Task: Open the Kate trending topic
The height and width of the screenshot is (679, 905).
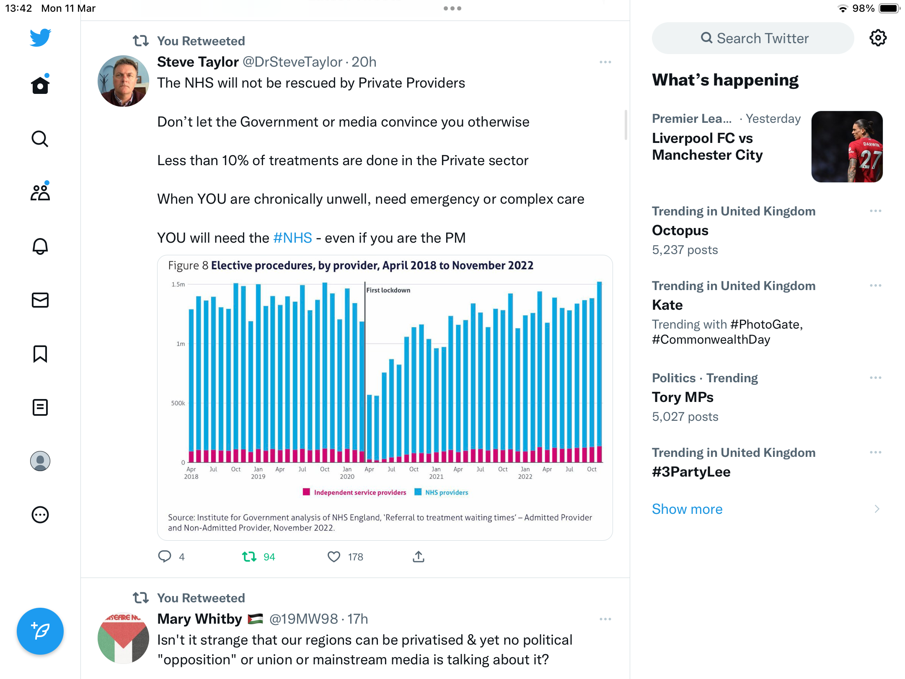Action: coord(667,305)
